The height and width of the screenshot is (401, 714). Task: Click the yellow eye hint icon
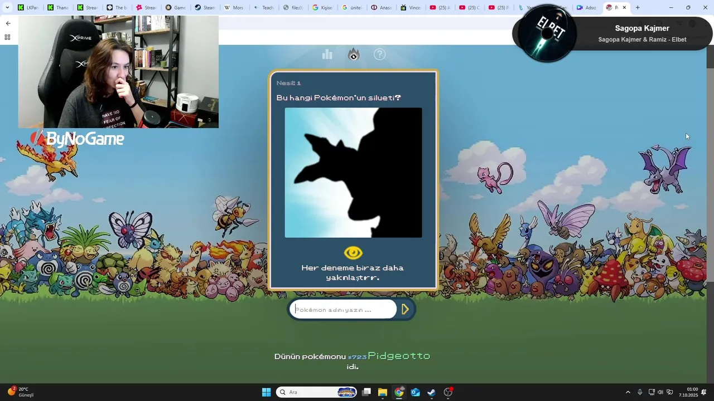(x=353, y=253)
